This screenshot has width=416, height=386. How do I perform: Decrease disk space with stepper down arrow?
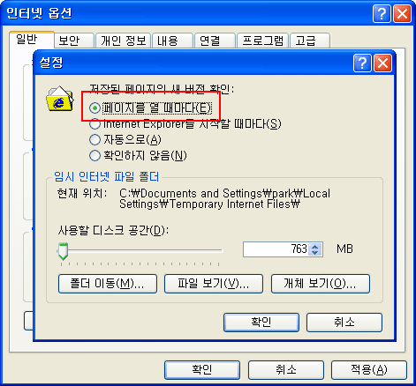[315, 253]
